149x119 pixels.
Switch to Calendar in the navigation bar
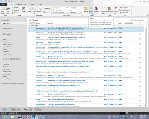pos(15,109)
